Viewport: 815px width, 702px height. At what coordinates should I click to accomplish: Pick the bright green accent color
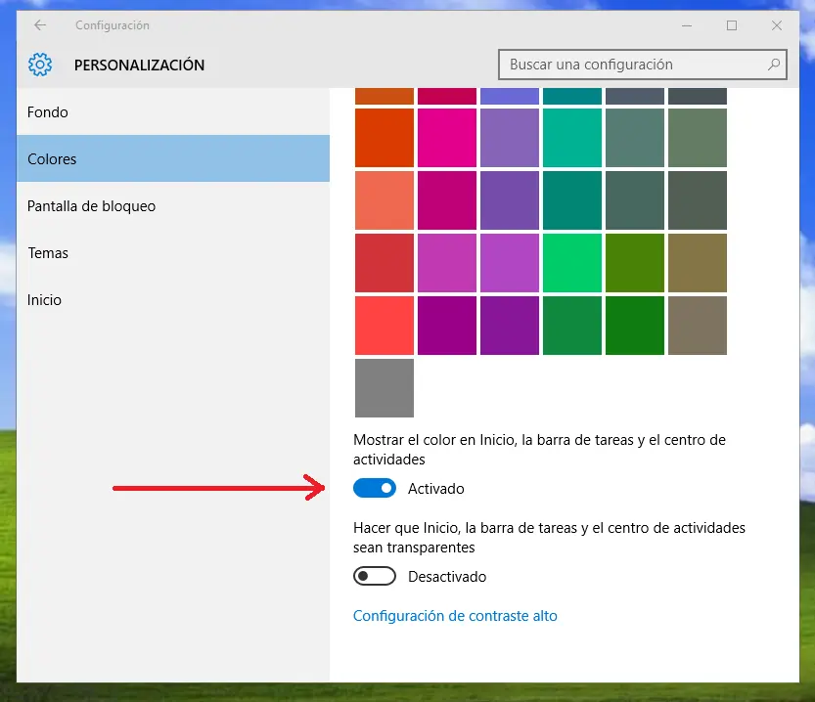[x=571, y=263]
